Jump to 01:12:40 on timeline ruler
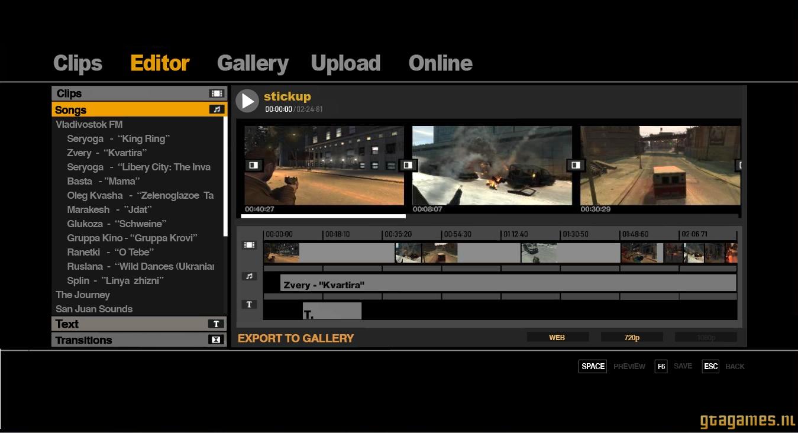The height and width of the screenshot is (433, 798). tap(515, 234)
